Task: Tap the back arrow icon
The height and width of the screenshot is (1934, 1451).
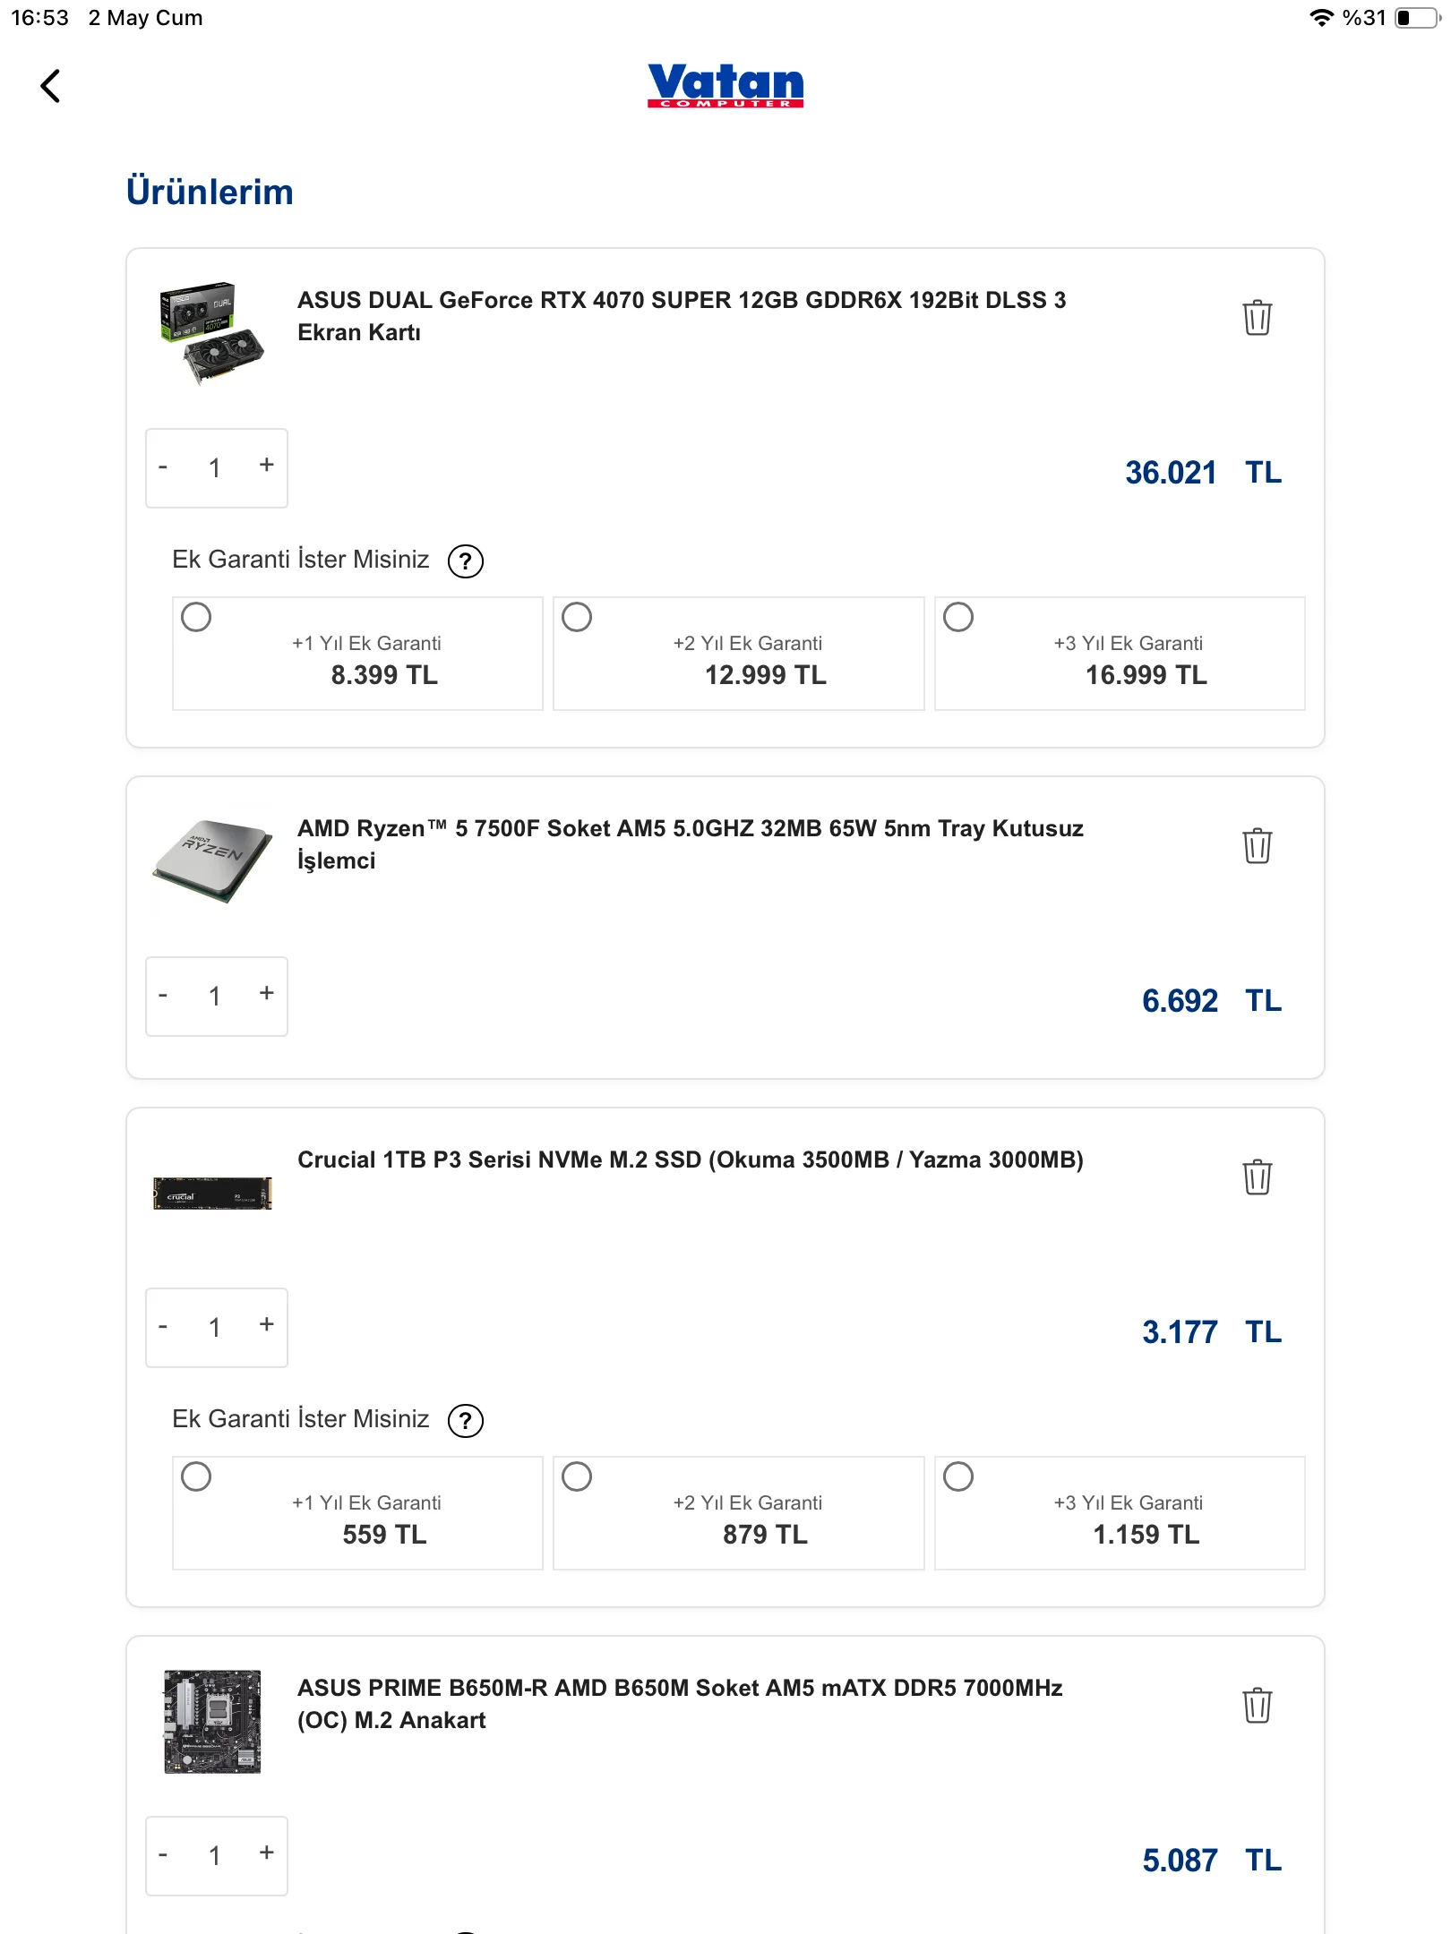Action: [x=51, y=86]
